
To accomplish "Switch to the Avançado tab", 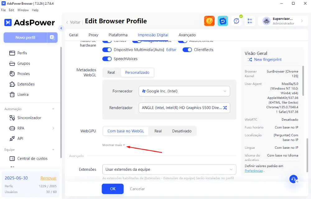I will point(187,35).
